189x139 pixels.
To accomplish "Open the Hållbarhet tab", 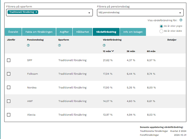I will pos(83,32).
